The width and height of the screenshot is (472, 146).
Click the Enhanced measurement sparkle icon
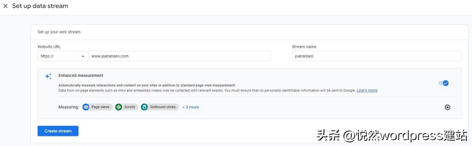tap(48, 76)
